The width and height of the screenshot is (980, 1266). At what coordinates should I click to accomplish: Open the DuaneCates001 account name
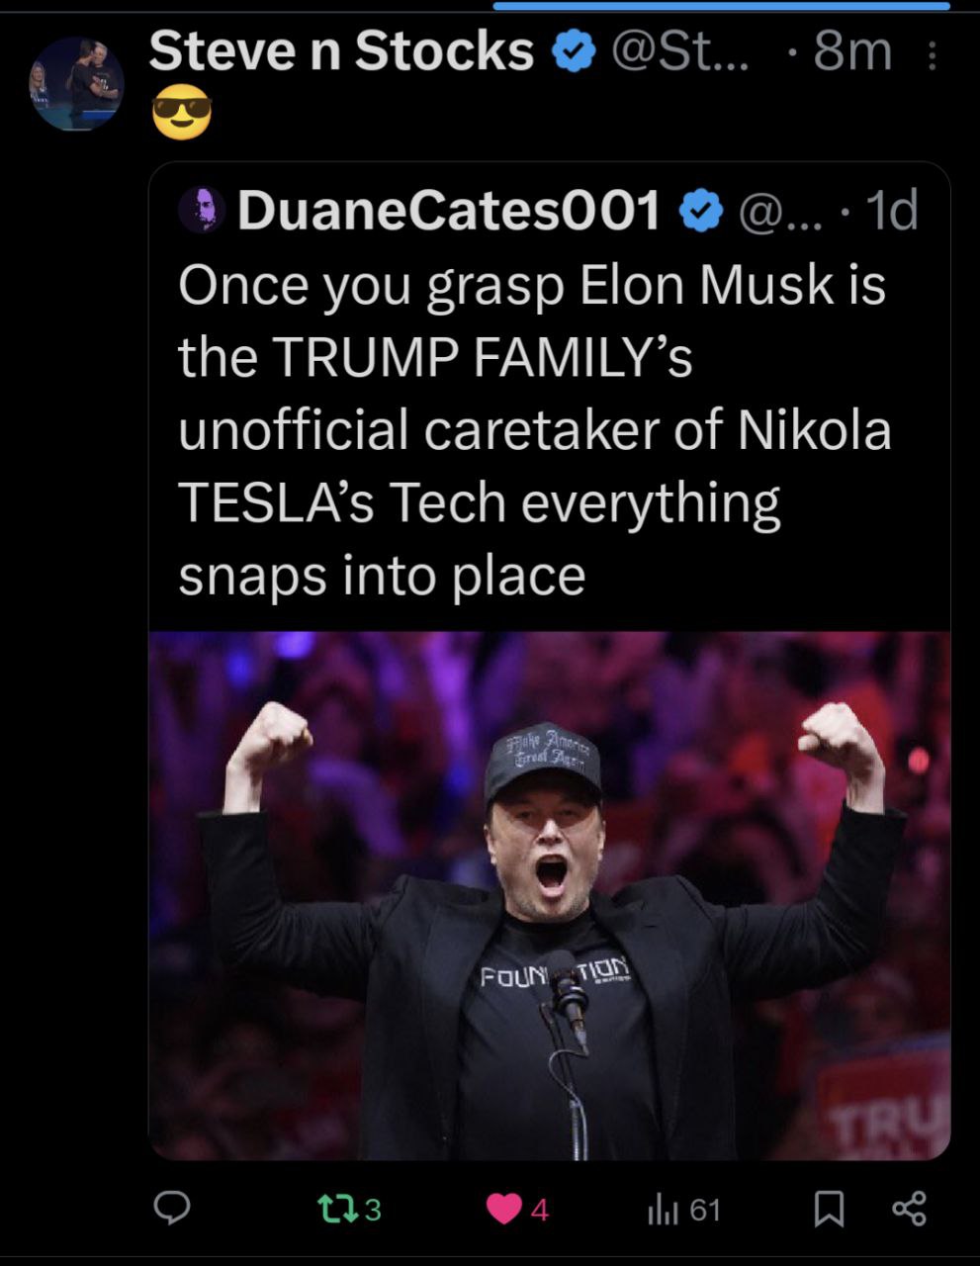tap(448, 210)
